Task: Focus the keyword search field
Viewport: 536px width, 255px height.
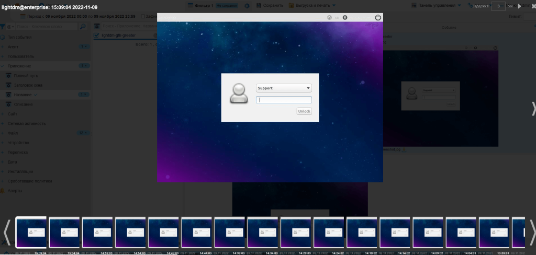Action: click(x=47, y=26)
